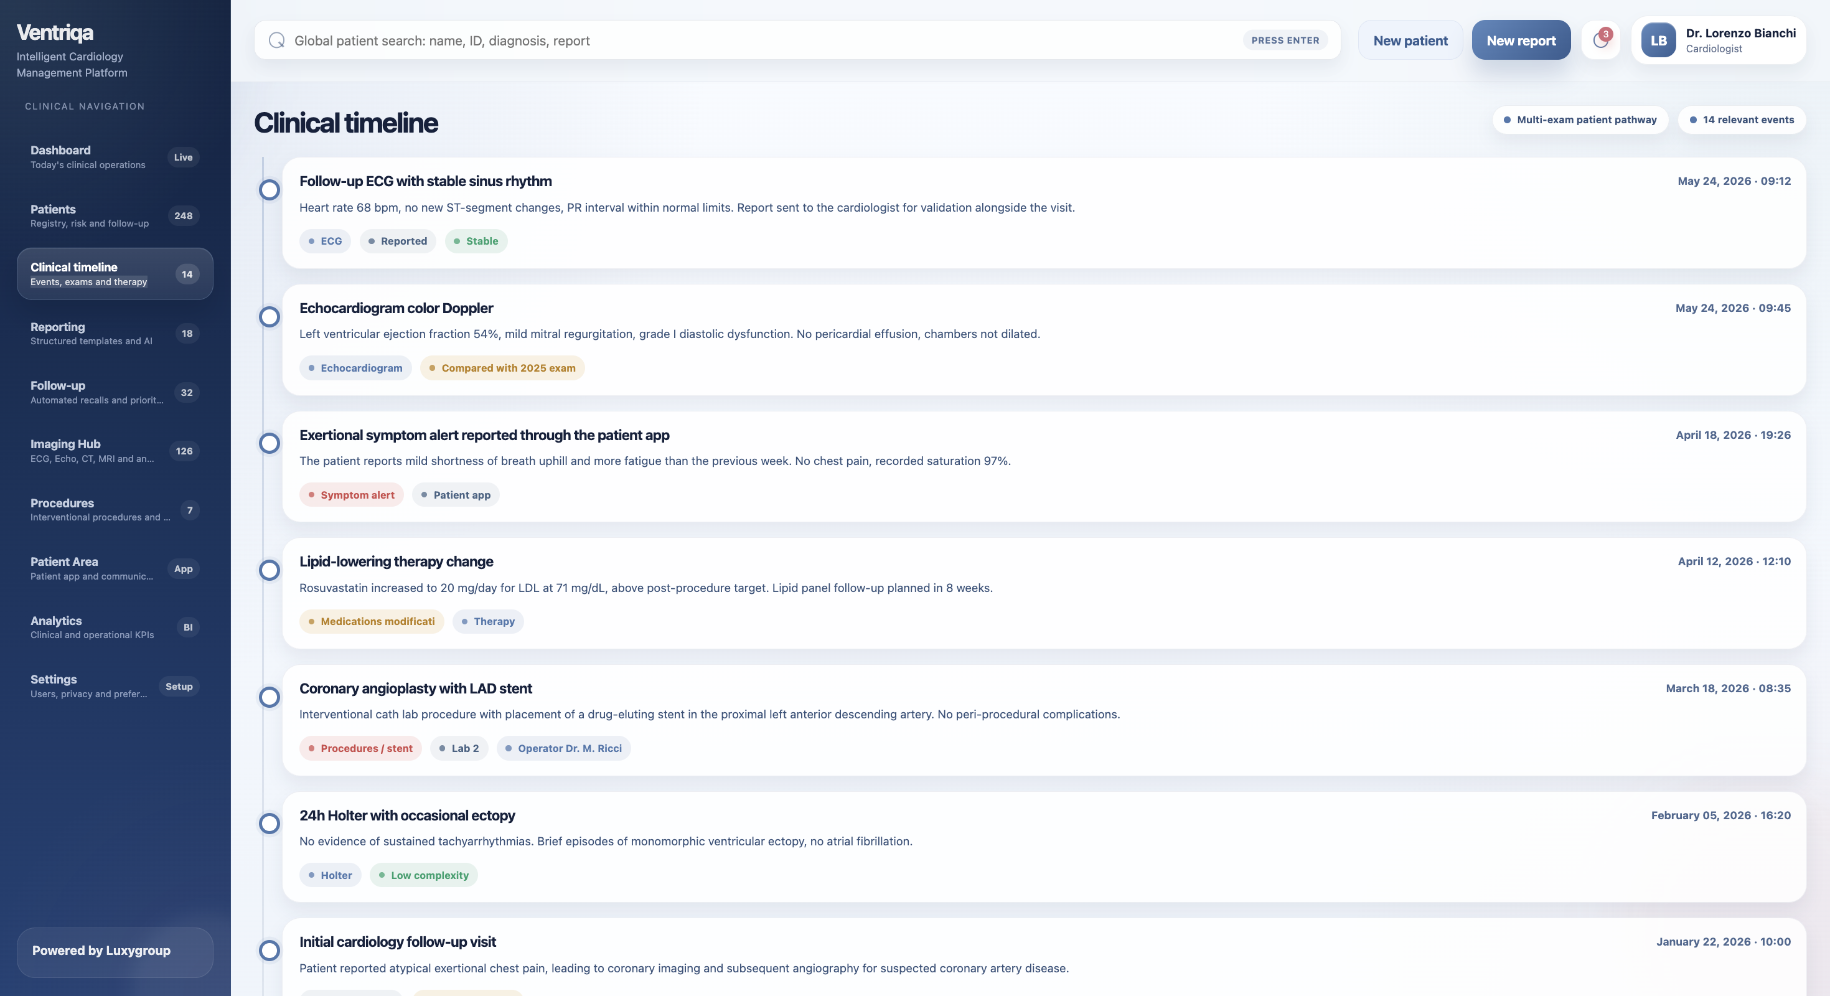
Task: Go to the Patients section
Action: [x=115, y=216]
